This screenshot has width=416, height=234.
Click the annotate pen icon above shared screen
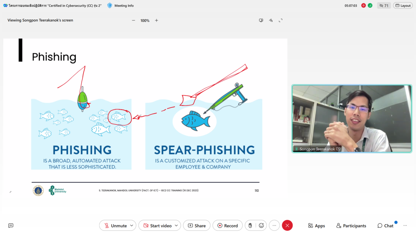tap(271, 20)
